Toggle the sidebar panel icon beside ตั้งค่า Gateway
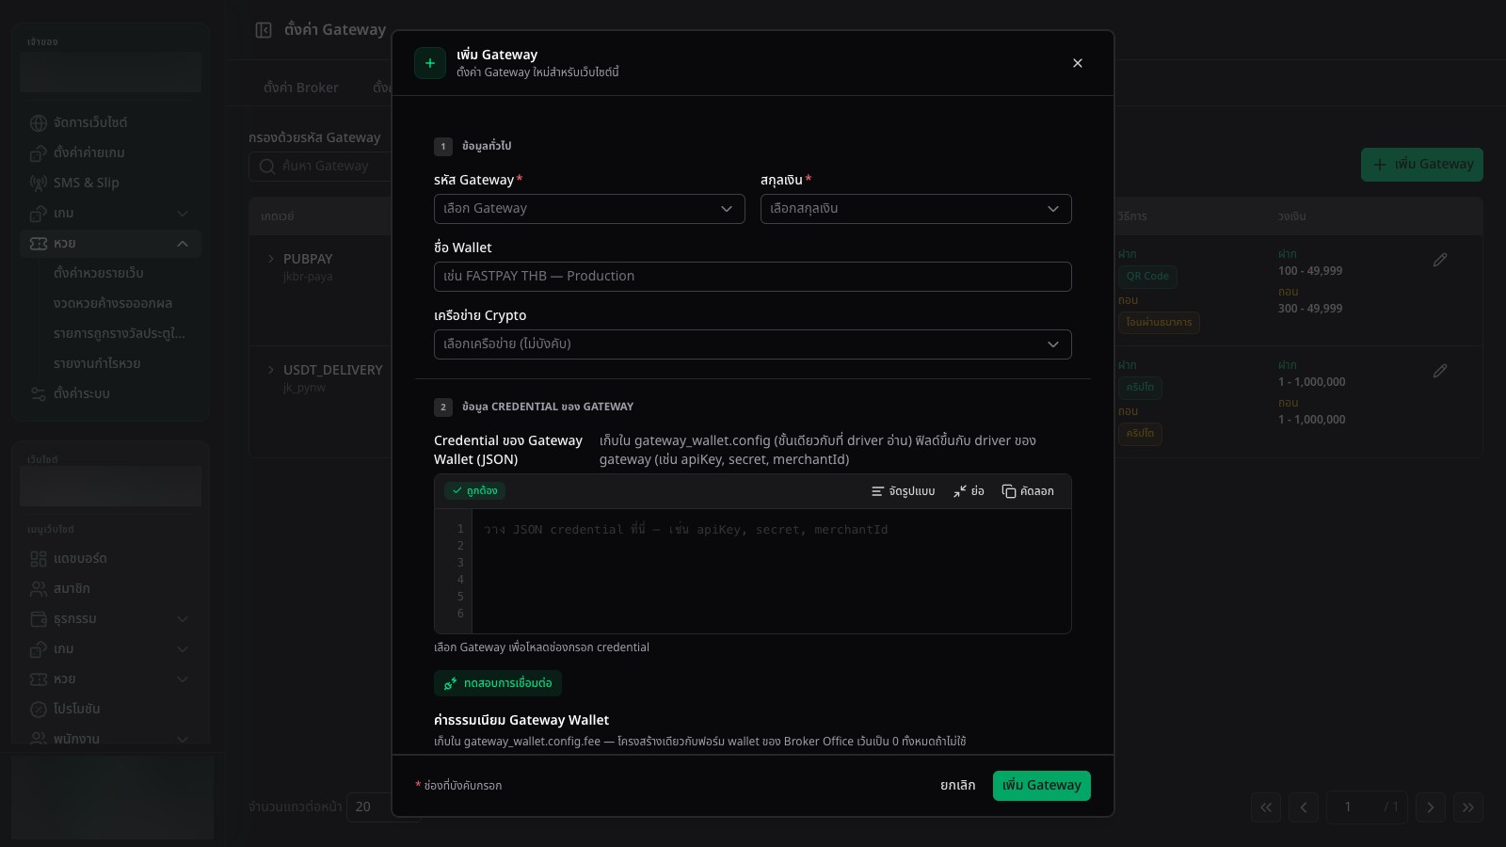 tap(264, 30)
